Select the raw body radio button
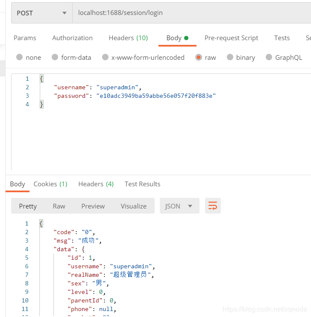This screenshot has height=317, width=311. tap(199, 57)
